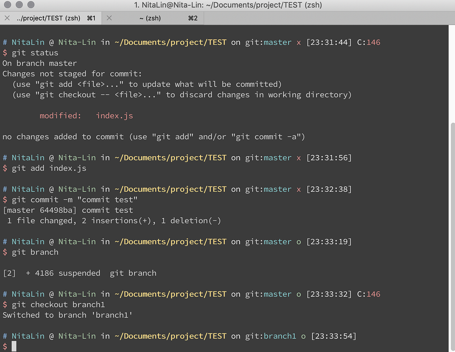Click the path "~/Documents/project/TEST" in a prompt
The width and height of the screenshot is (455, 352).
pyautogui.click(x=170, y=42)
